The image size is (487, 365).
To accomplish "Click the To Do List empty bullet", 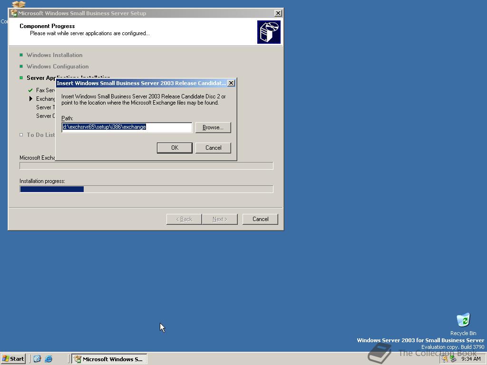I will (x=21, y=134).
